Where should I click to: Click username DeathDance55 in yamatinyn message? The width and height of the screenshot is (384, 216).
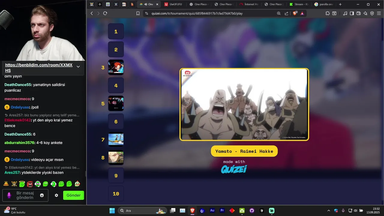[x=18, y=85]
